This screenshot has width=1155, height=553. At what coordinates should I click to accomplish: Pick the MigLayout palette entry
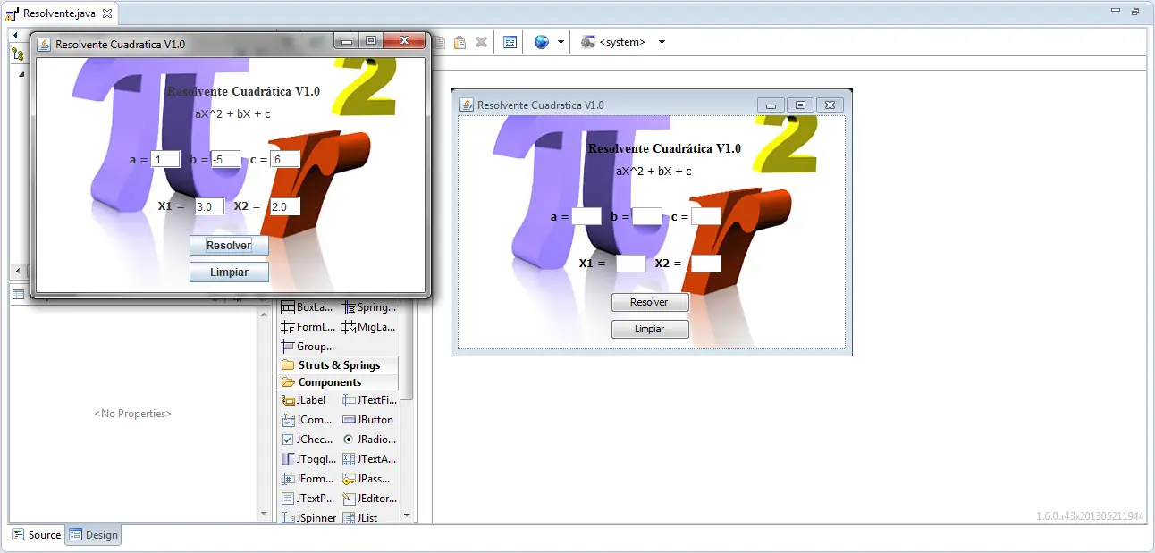(x=369, y=327)
